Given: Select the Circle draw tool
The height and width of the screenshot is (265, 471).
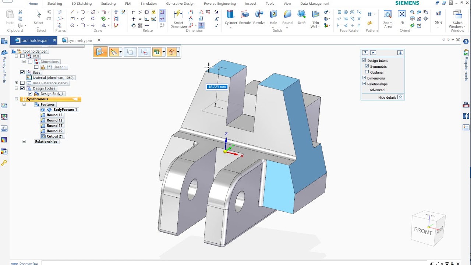Looking at the screenshot, I should coord(72,25).
